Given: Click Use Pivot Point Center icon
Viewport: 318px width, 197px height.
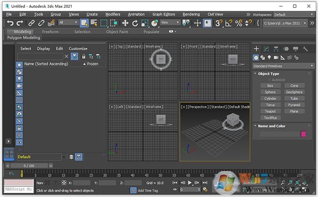Looking at the screenshot, I should click(186, 23).
